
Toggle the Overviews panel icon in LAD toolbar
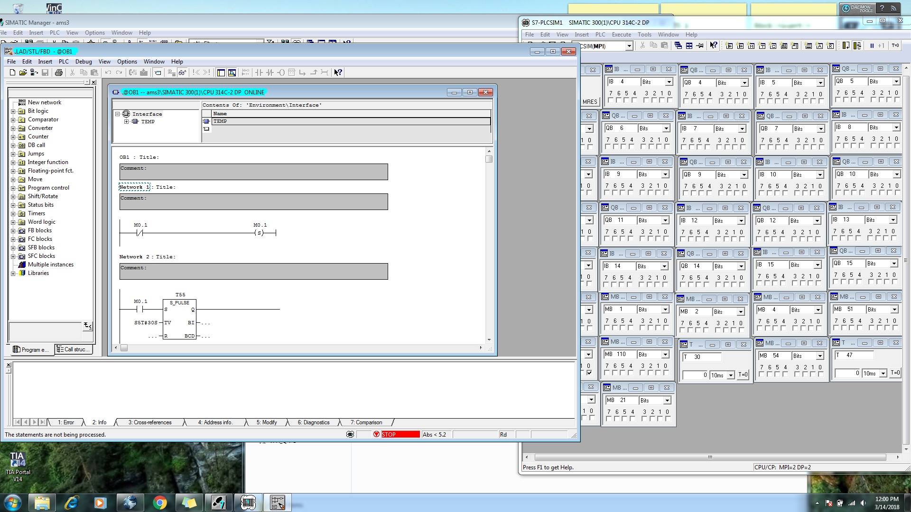point(221,73)
